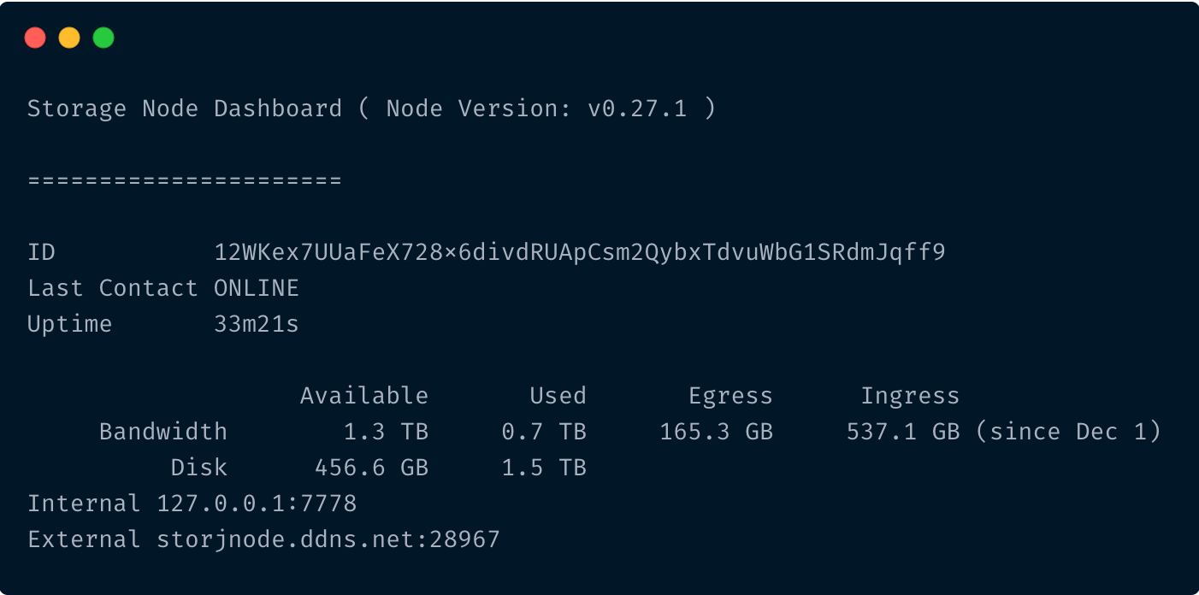The height and width of the screenshot is (595, 1199).
Task: Click the red close window button
Action: [35, 38]
